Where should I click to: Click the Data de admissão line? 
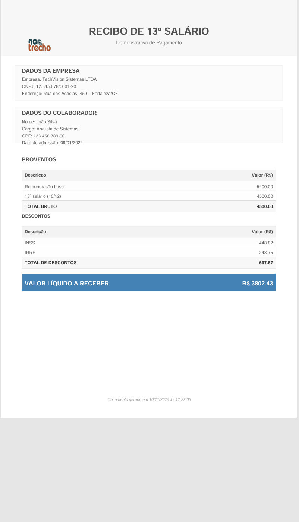pos(52,143)
